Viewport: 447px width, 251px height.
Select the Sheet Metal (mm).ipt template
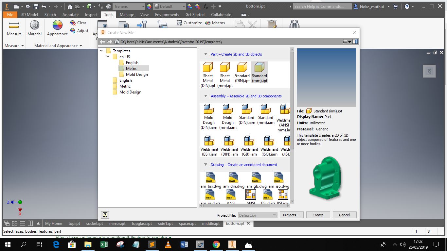225,75
